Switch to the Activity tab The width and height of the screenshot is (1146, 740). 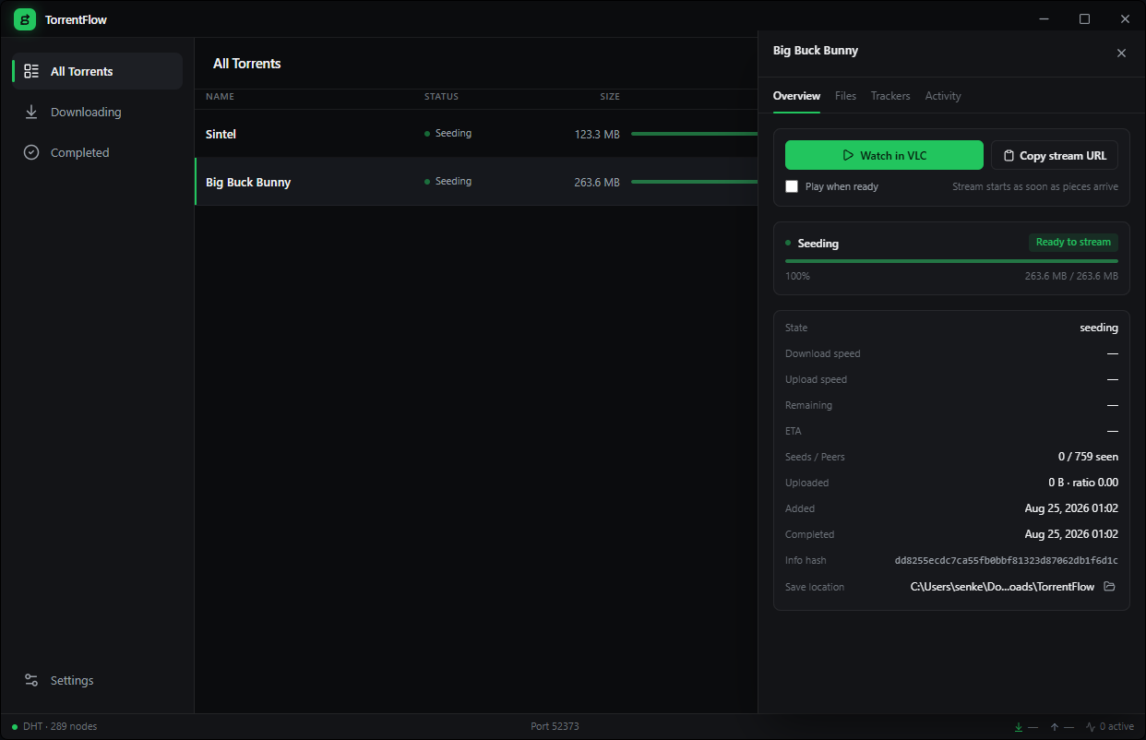943,96
